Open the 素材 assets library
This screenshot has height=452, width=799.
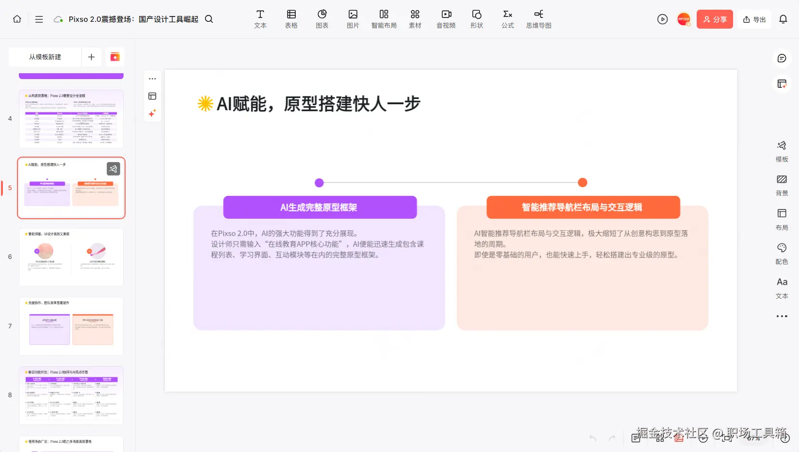[415, 19]
